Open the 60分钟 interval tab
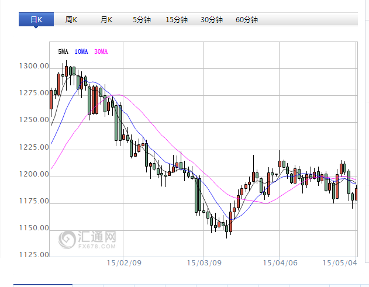 (x=247, y=20)
